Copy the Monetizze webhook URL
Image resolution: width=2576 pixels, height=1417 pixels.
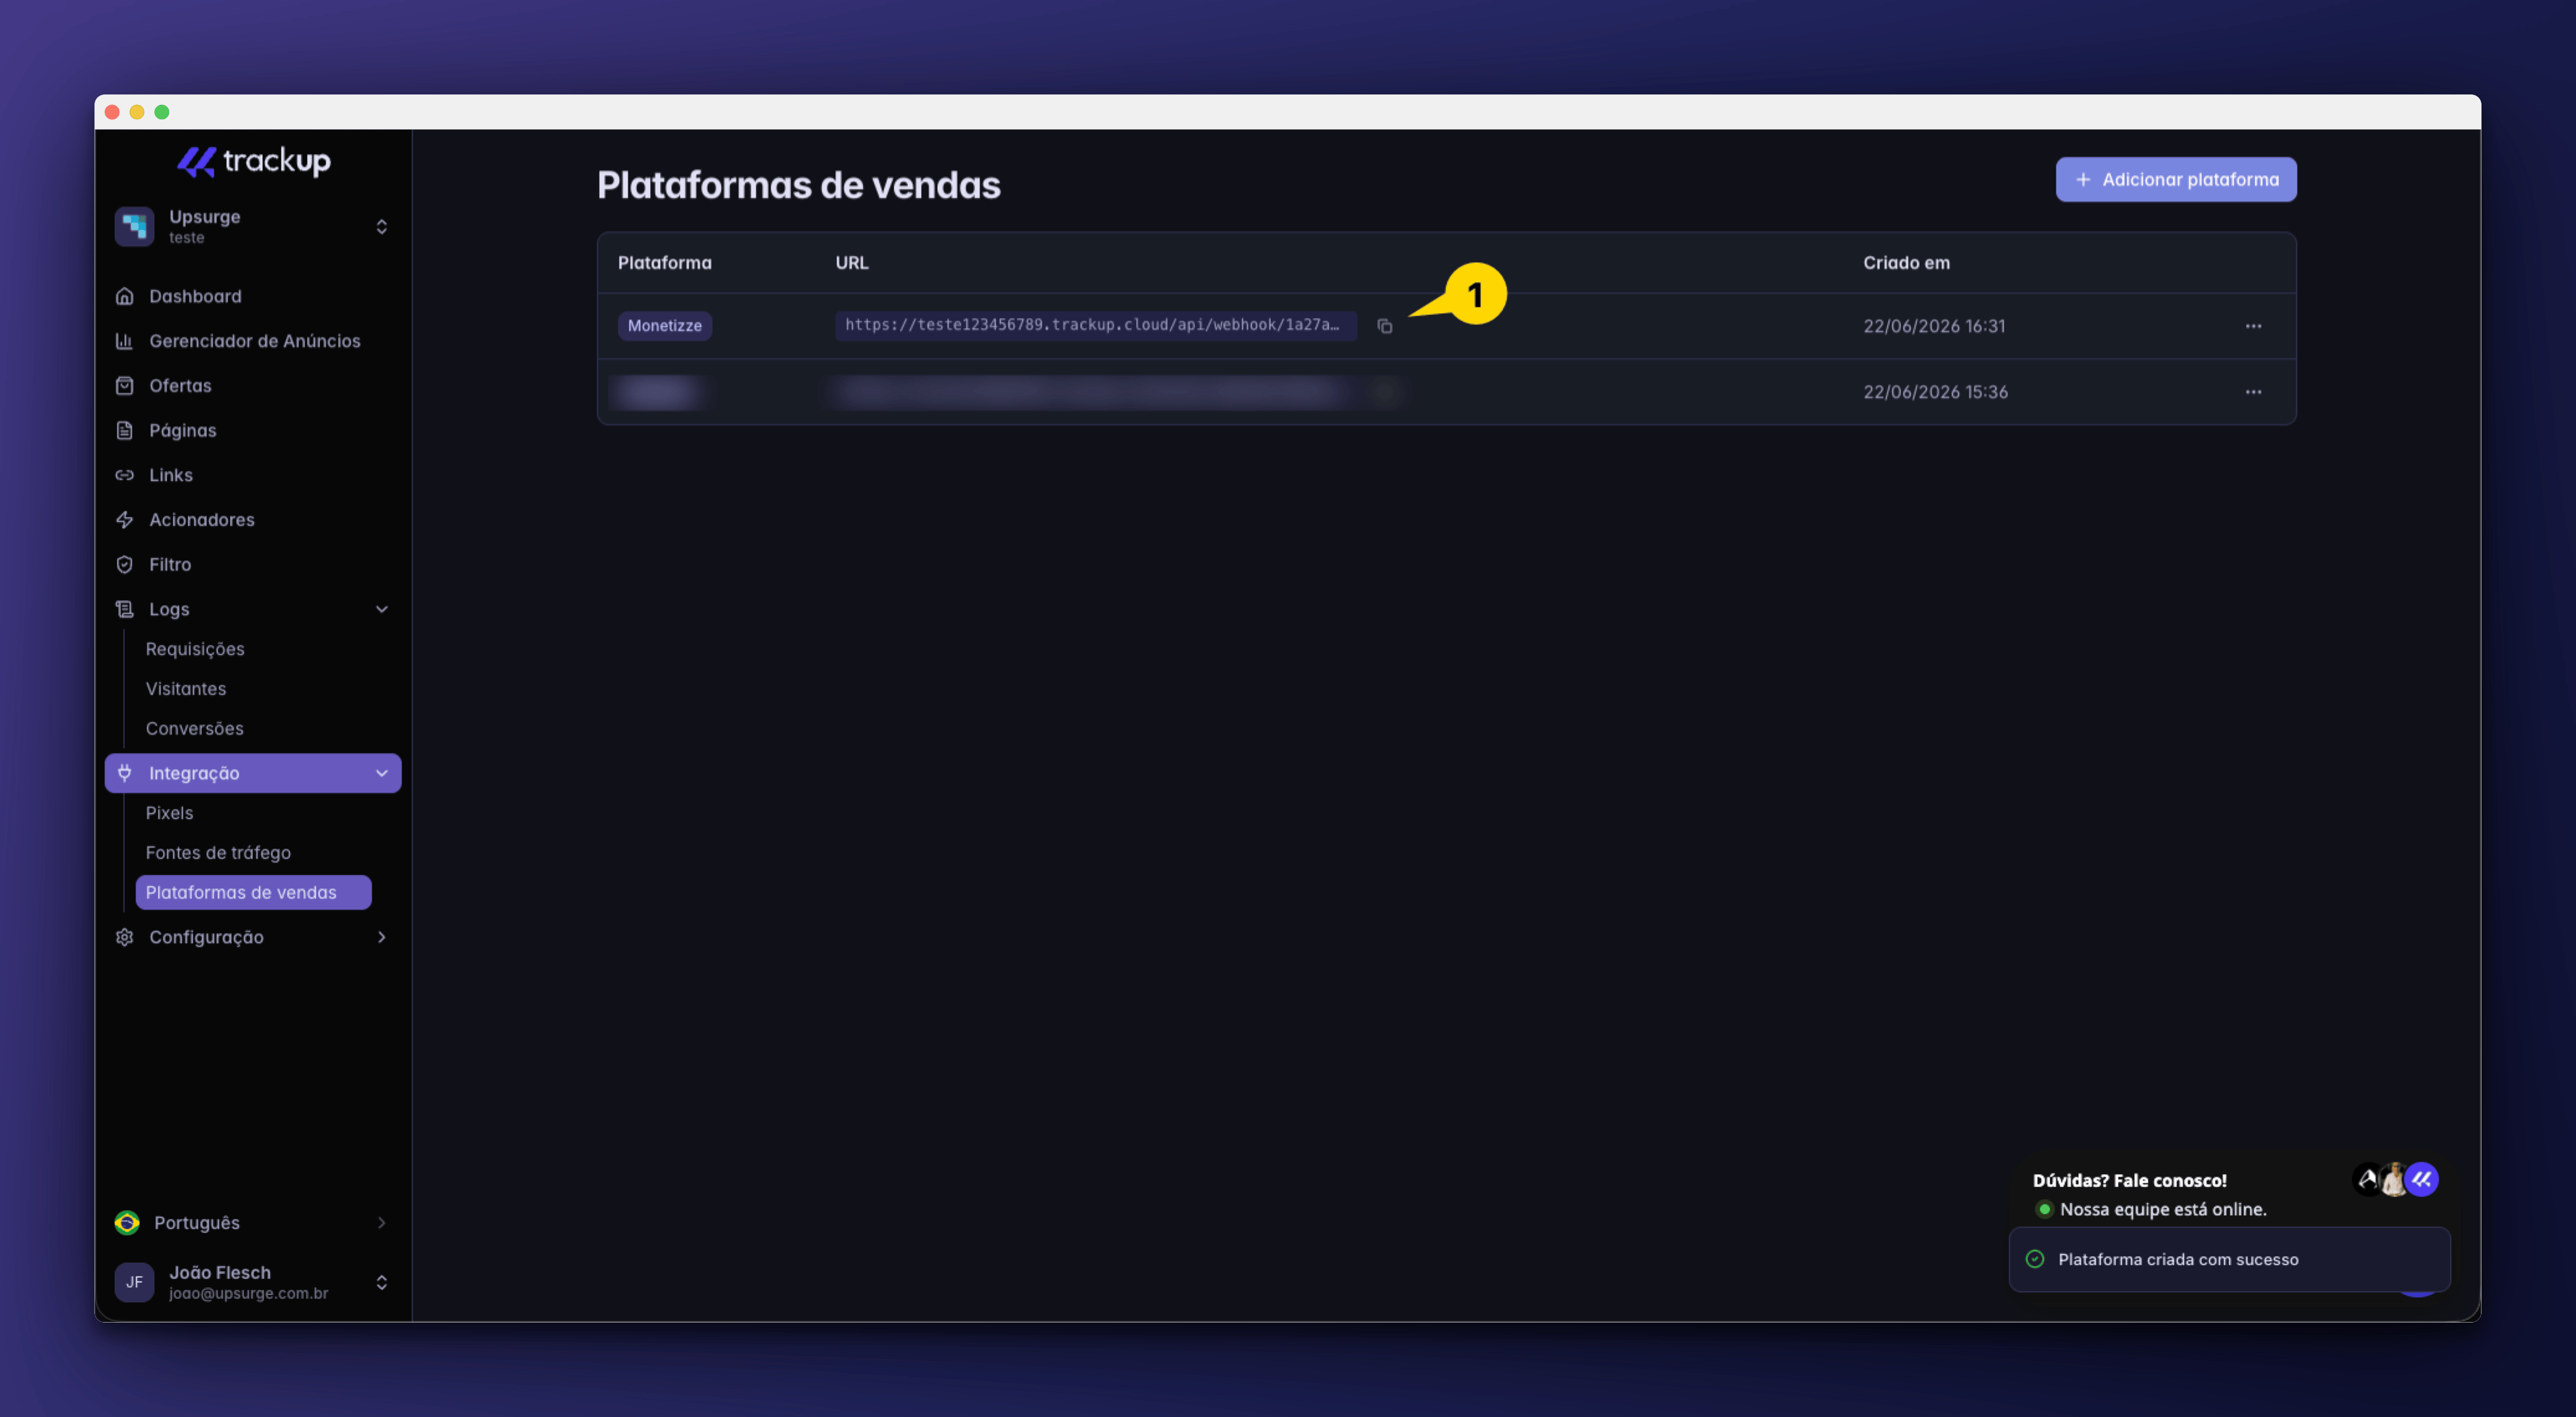(1385, 326)
